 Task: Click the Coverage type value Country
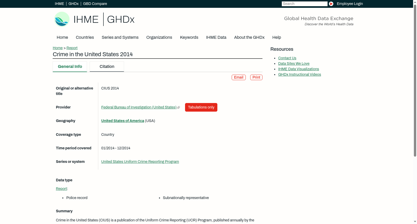pyautogui.click(x=108, y=135)
